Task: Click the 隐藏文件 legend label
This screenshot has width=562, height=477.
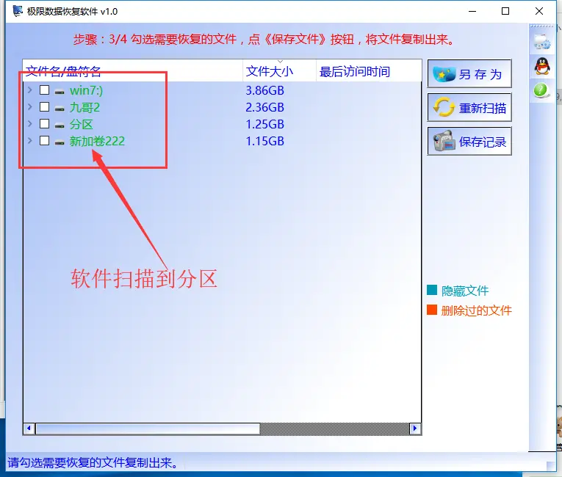Action: (x=465, y=291)
